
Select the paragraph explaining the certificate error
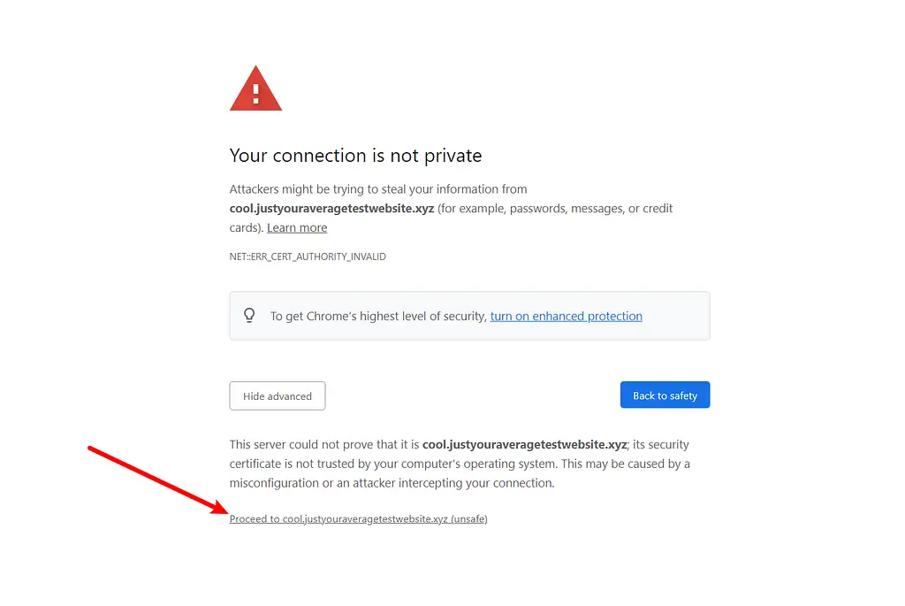[460, 463]
